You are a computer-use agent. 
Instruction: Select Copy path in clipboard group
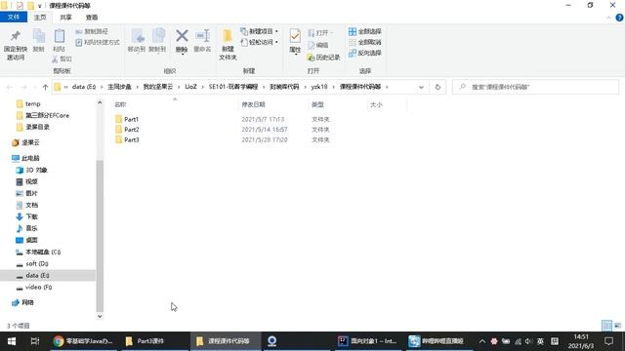[x=92, y=31]
